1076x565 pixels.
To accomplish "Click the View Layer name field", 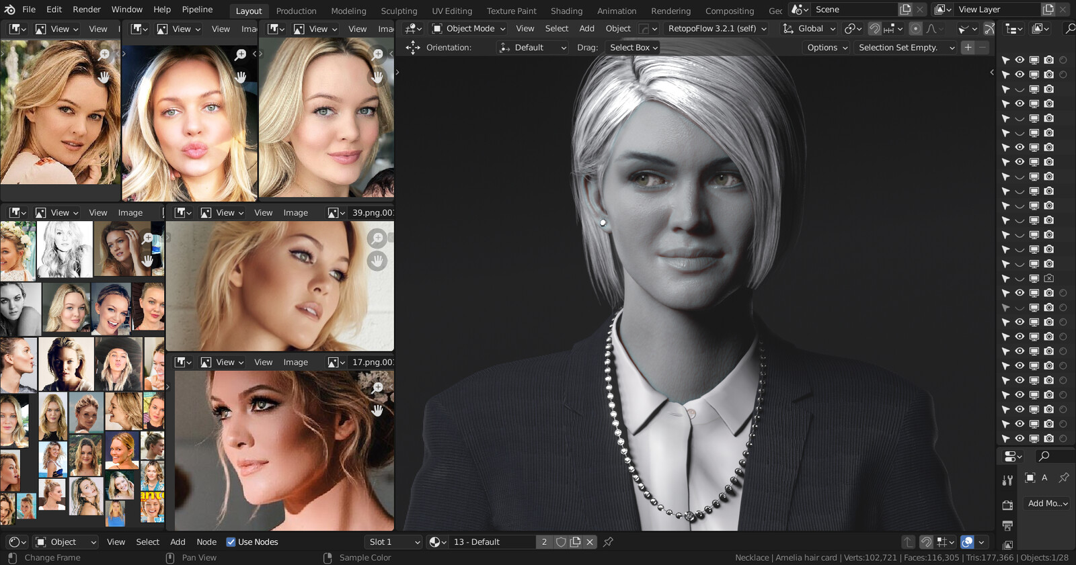I will pos(997,9).
